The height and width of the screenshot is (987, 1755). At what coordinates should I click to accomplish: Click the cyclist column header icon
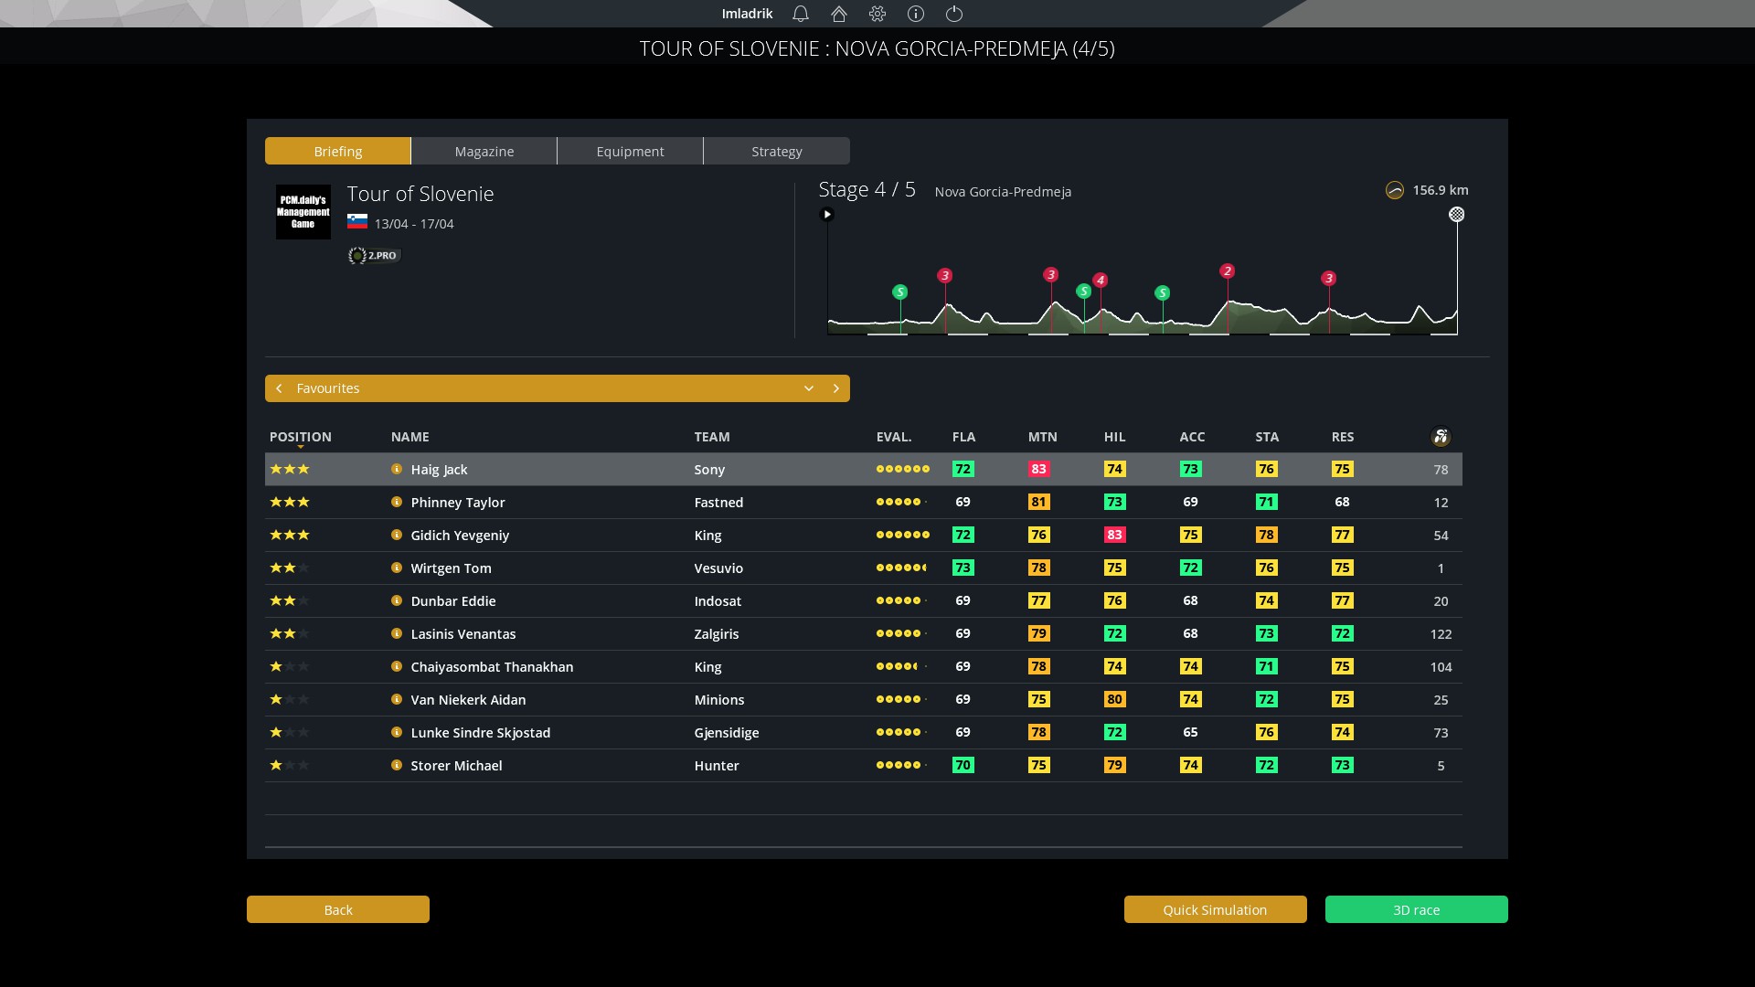point(1441,437)
